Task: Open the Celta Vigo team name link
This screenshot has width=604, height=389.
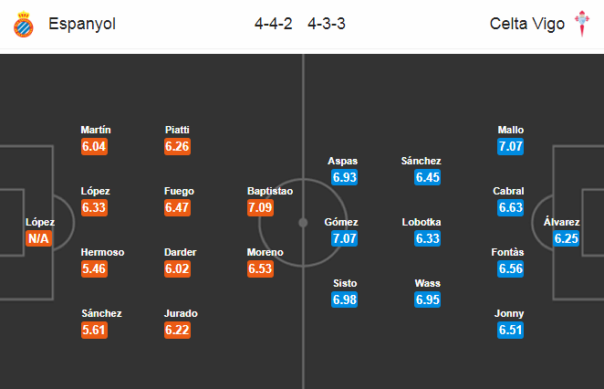Action: (x=527, y=24)
